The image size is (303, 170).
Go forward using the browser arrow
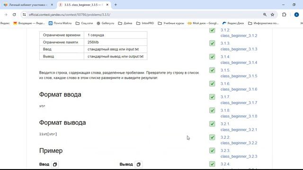(6, 15)
